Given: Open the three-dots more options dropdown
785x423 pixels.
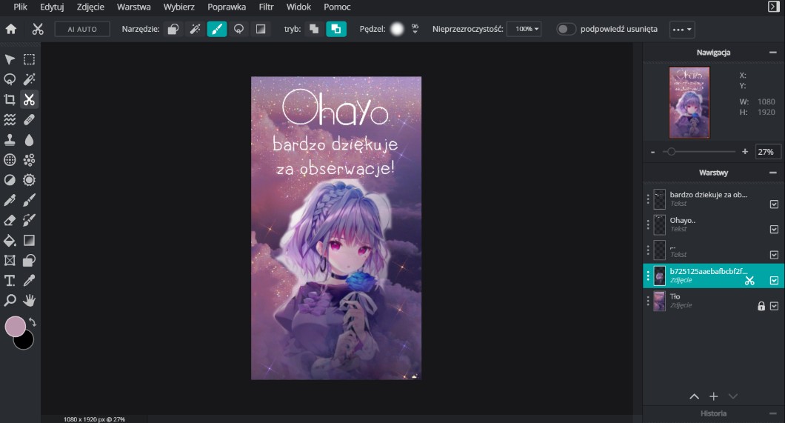Looking at the screenshot, I should tap(681, 29).
